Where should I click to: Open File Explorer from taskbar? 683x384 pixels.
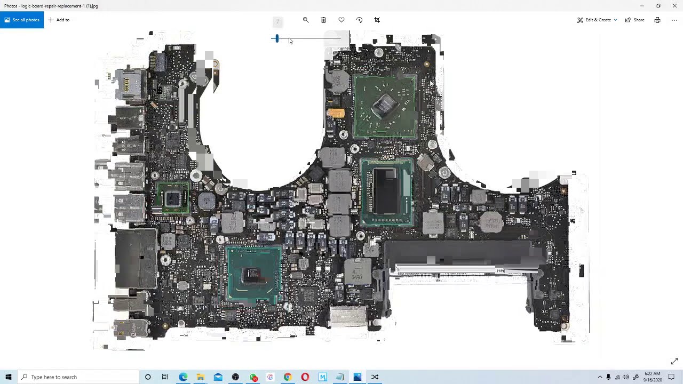[201, 377]
